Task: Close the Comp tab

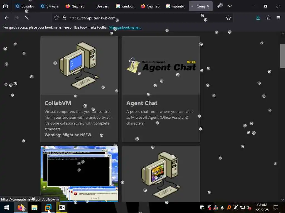Action: point(208,6)
